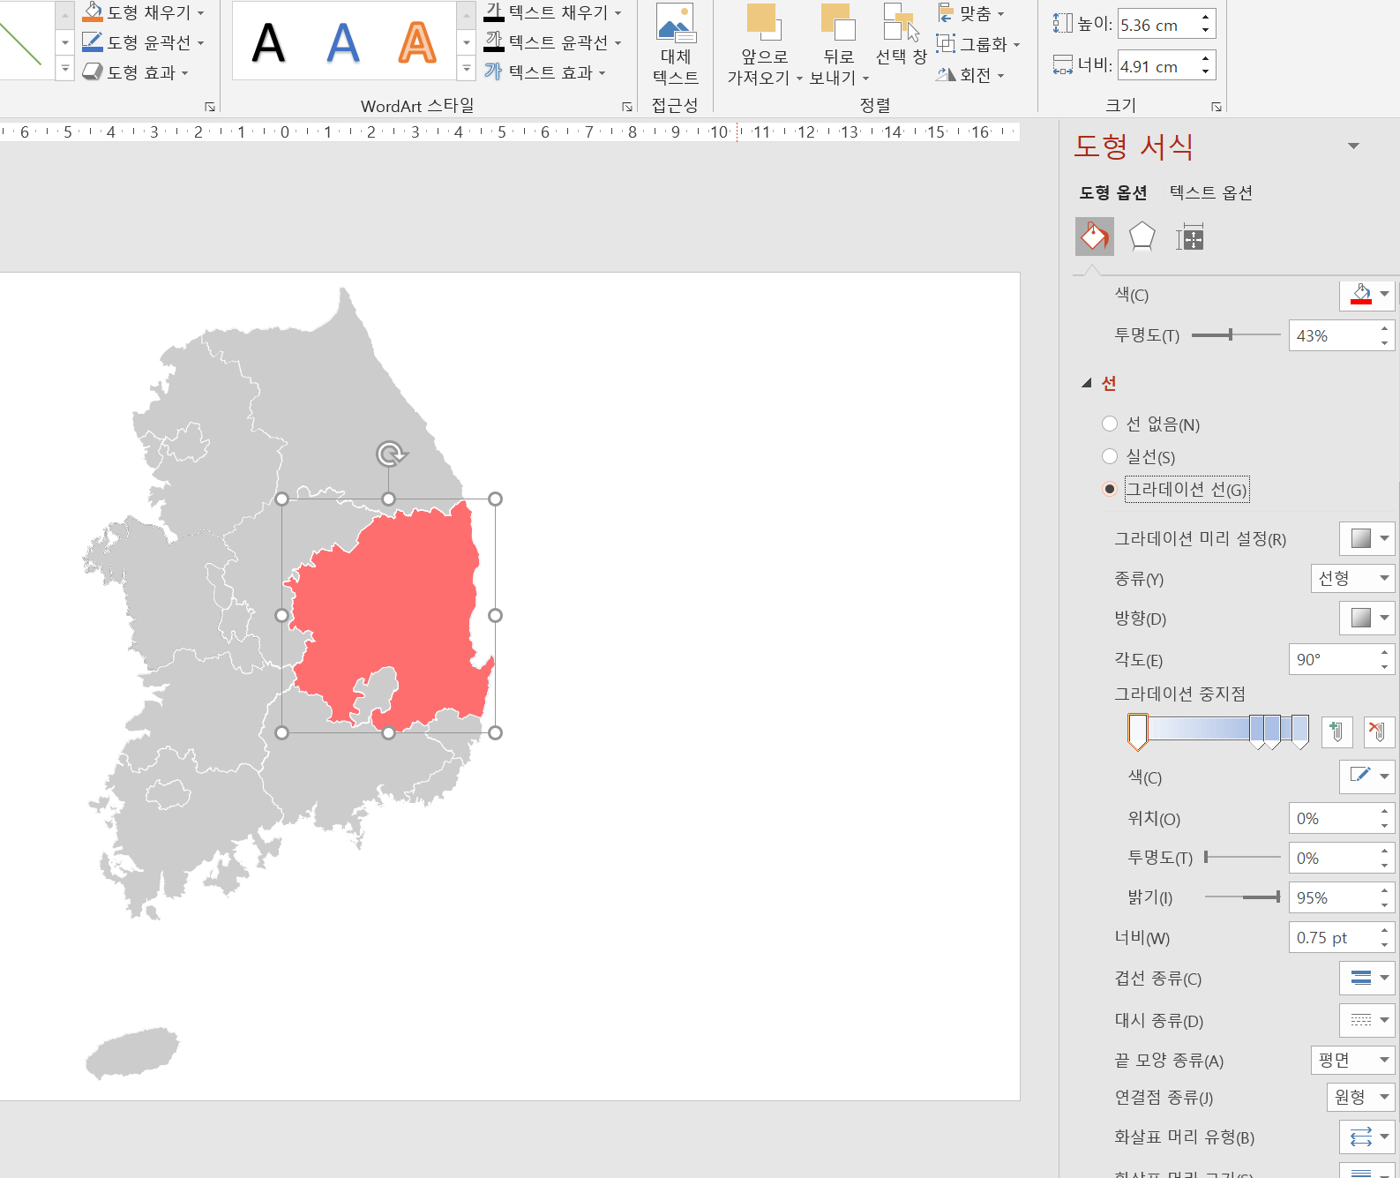Open the fill 색(C) color dropdown
Screen dimensions: 1400x1178
(1367, 295)
